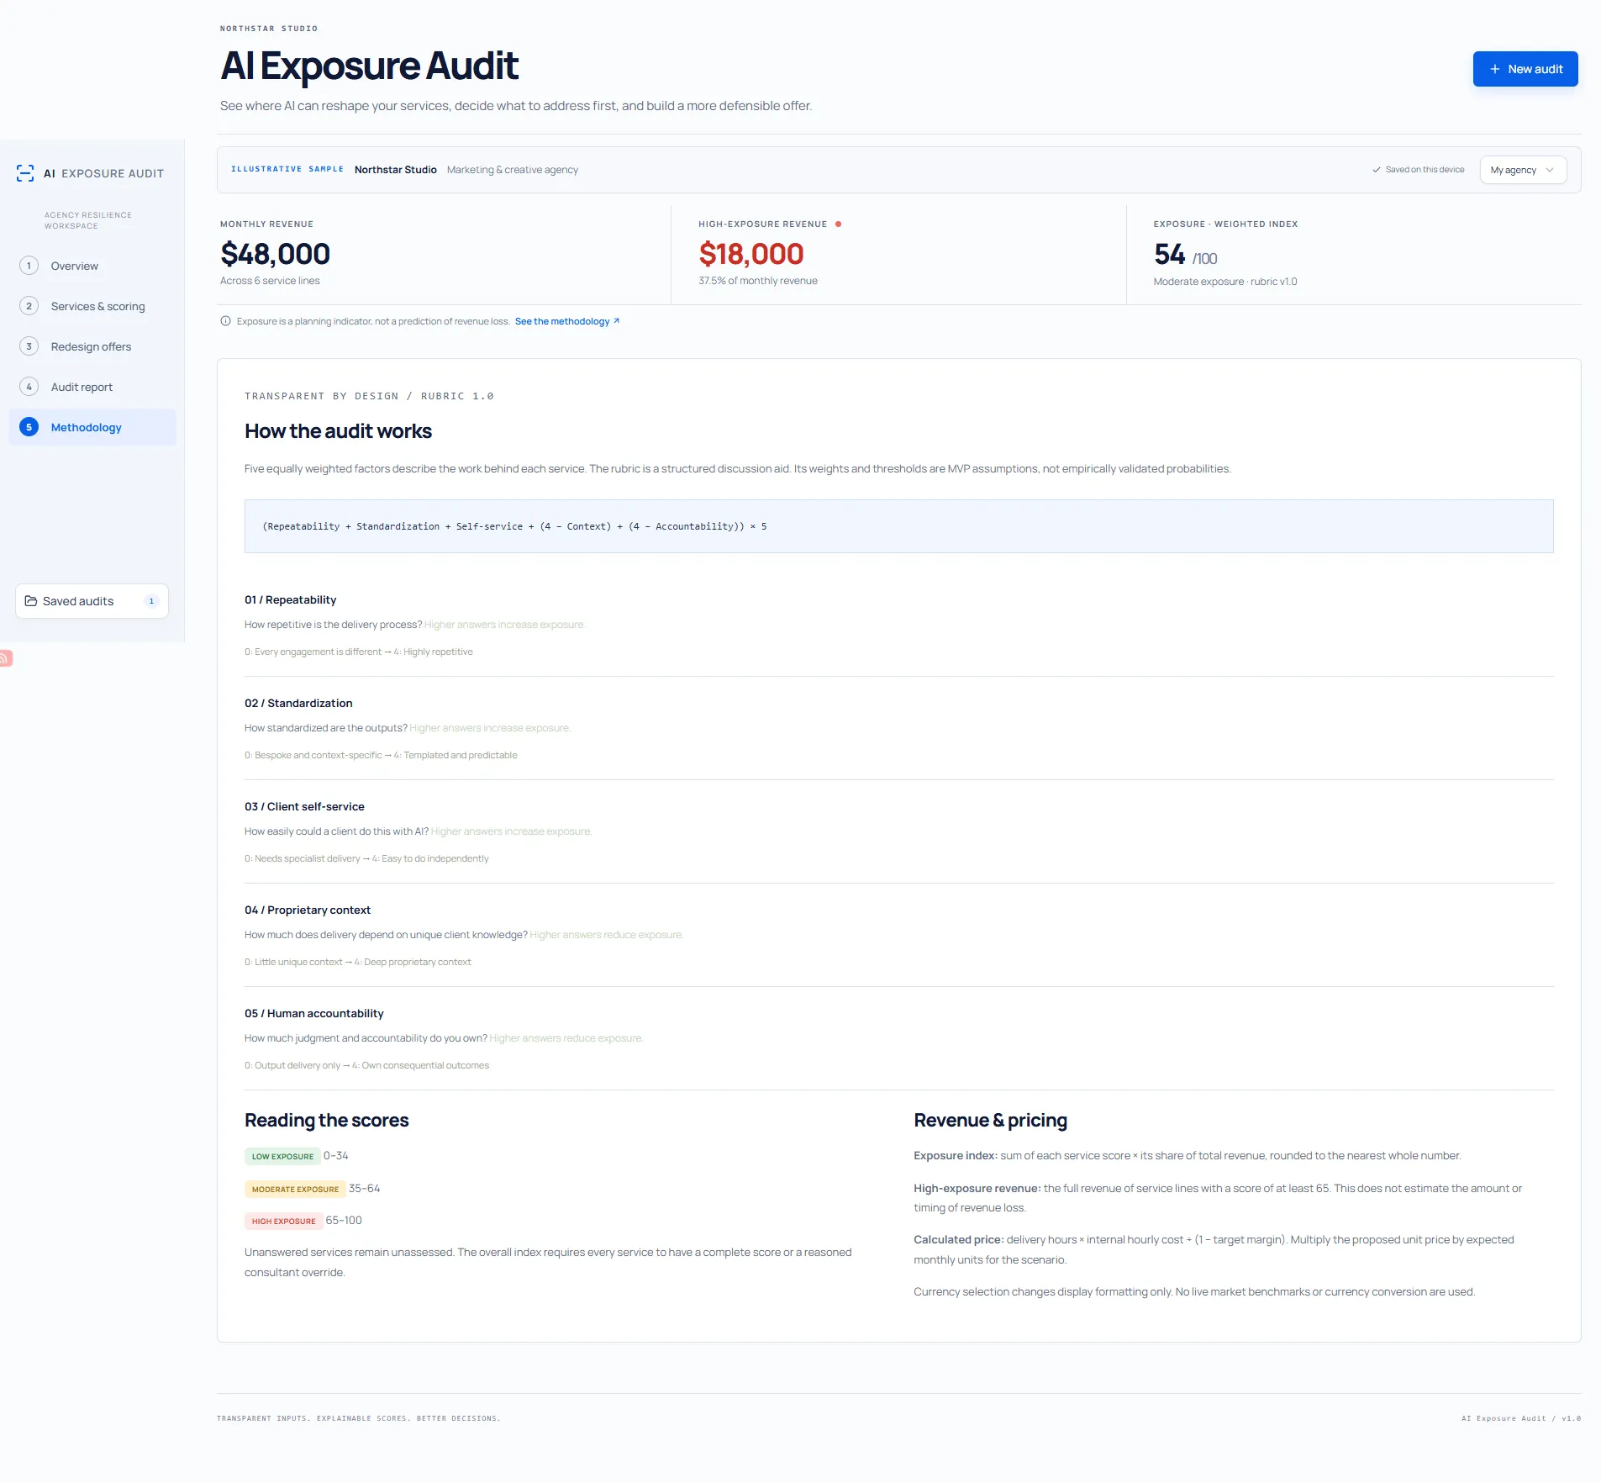
Task: Open Saved audits
Action: [92, 601]
